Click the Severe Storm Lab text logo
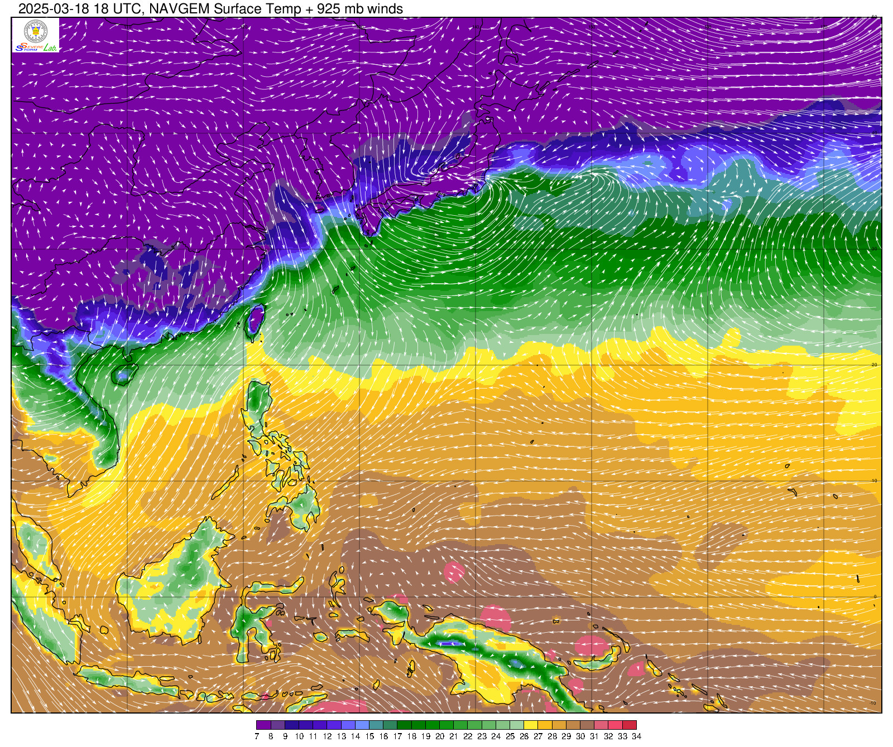The image size is (893, 747). (x=36, y=48)
